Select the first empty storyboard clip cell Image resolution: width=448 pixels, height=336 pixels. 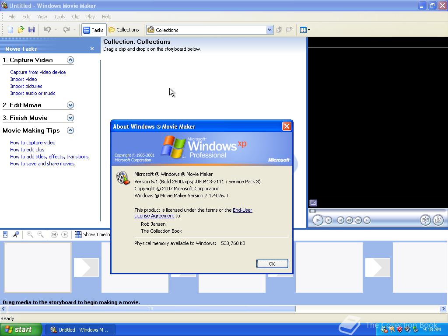(x=38, y=267)
